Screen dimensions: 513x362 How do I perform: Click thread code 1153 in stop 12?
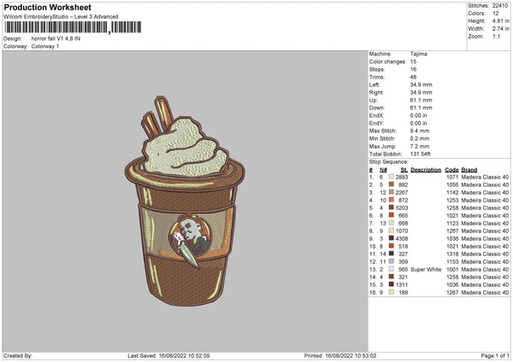(452, 262)
